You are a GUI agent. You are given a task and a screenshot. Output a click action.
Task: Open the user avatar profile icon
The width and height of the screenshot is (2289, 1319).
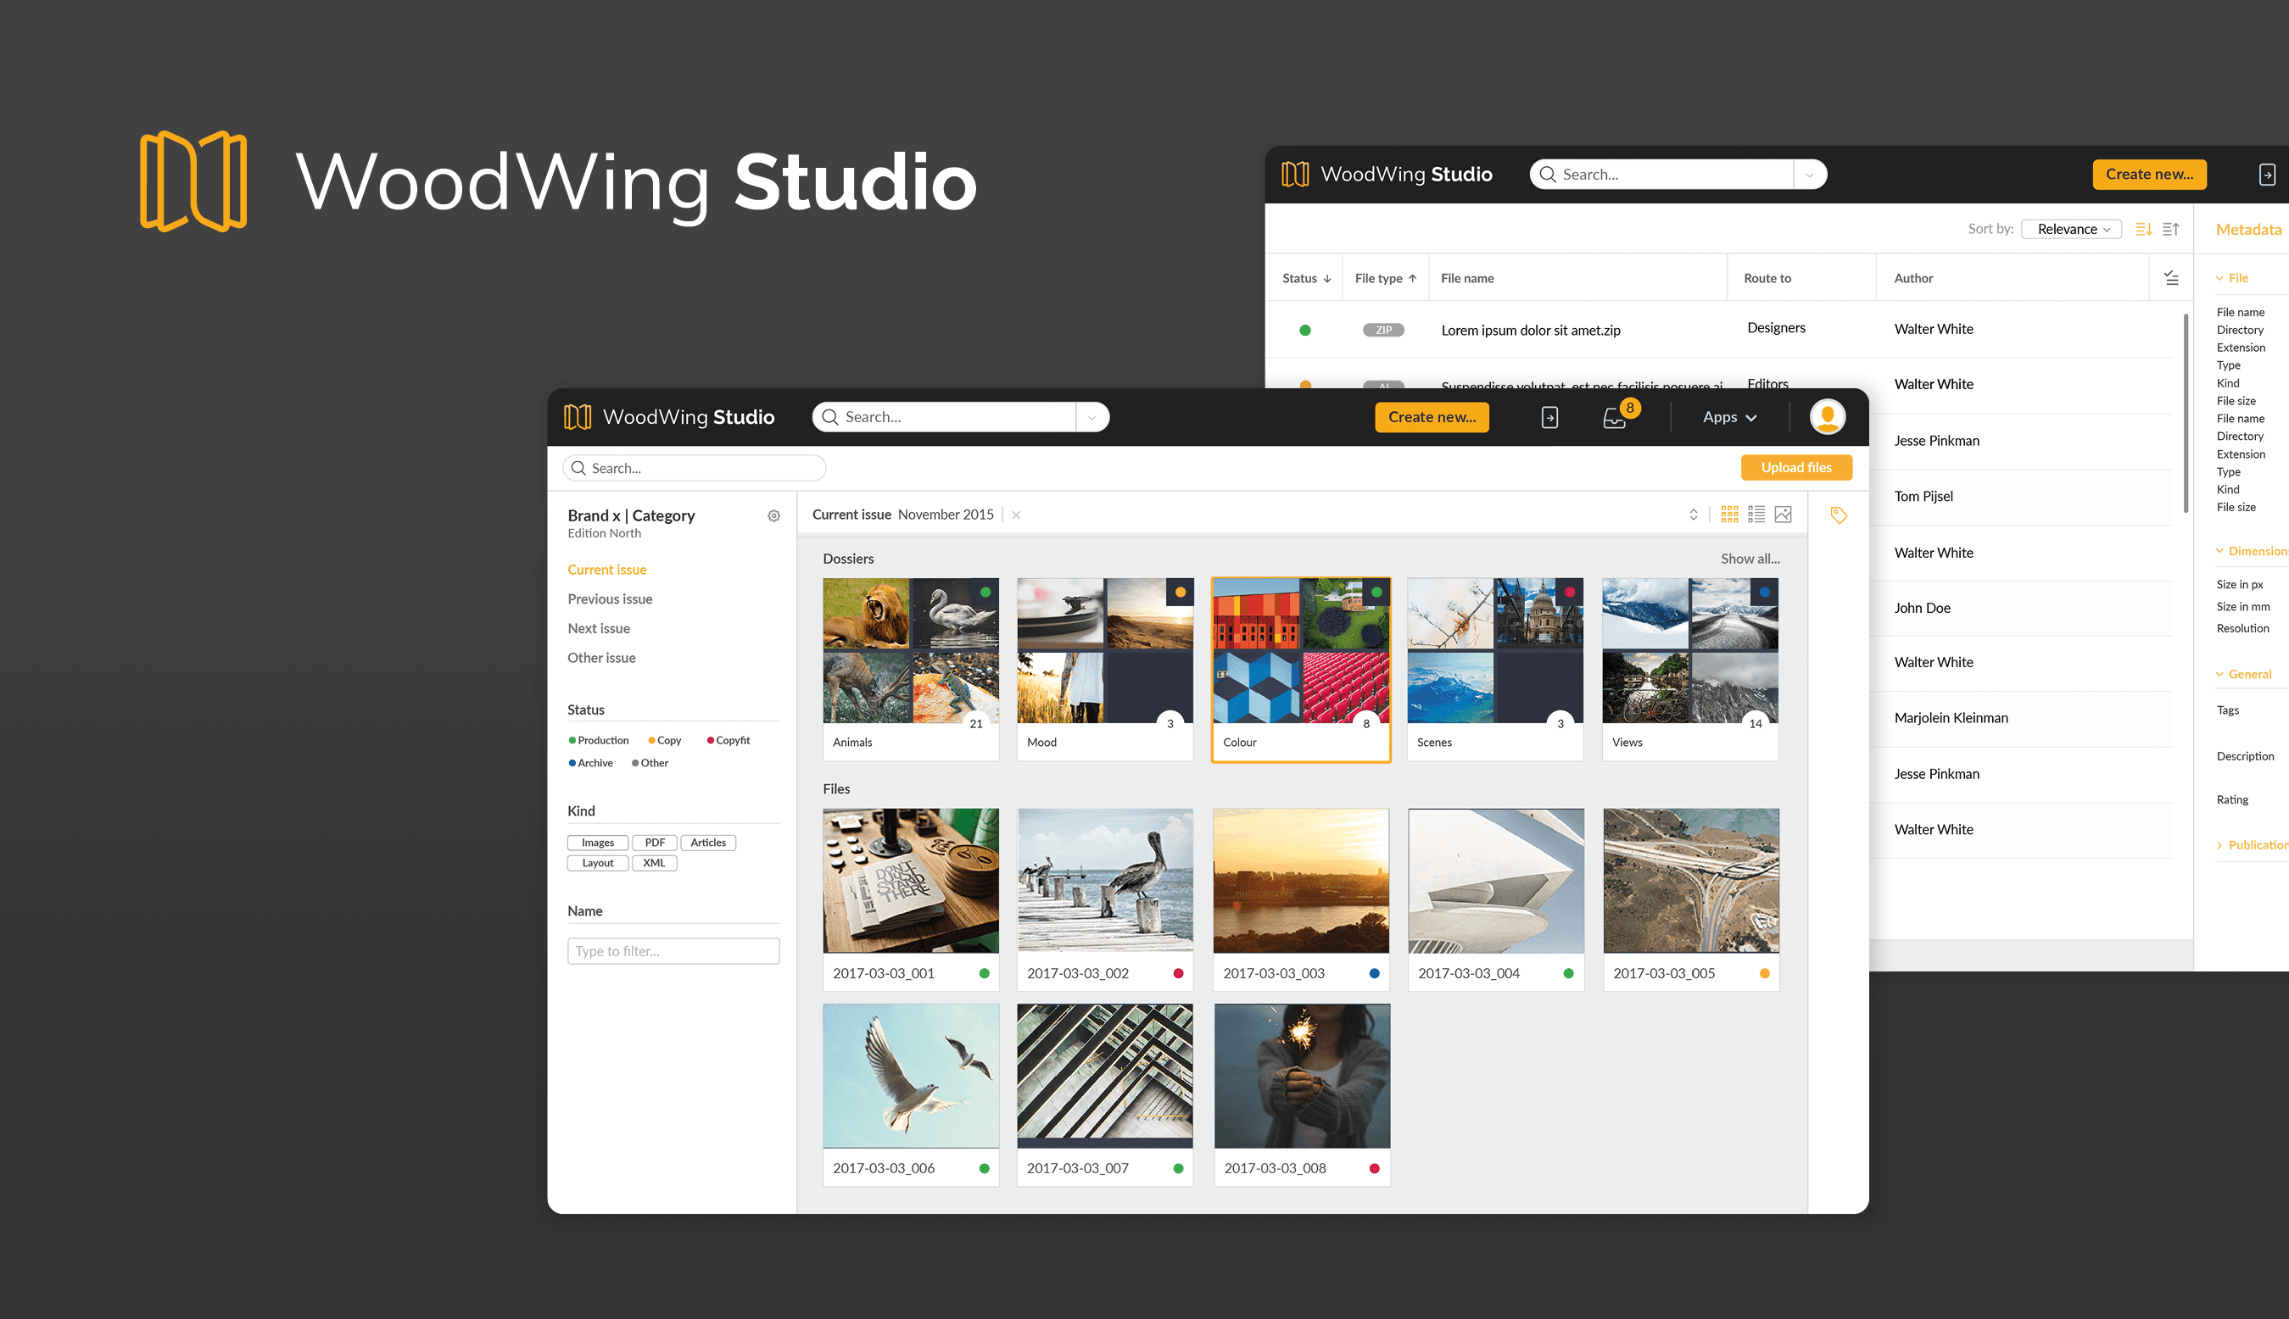(1827, 417)
